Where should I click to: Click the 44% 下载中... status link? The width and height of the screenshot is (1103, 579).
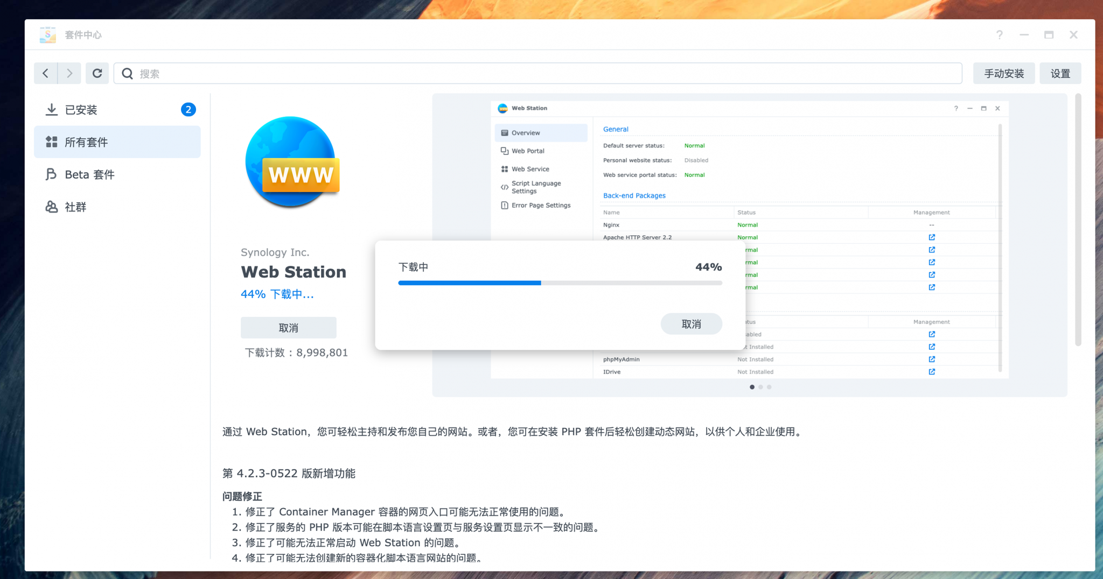coord(277,294)
